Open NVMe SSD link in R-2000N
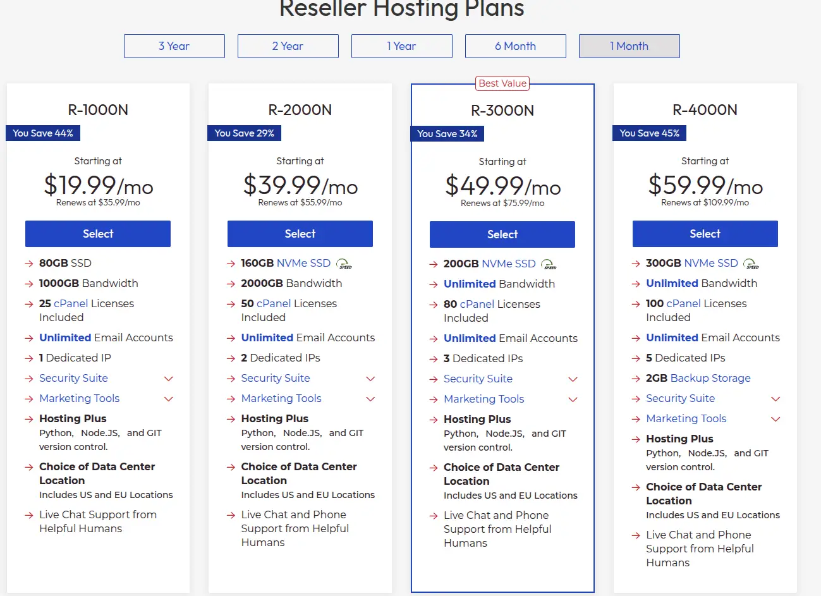Image resolution: width=821 pixels, height=596 pixels. tap(303, 263)
